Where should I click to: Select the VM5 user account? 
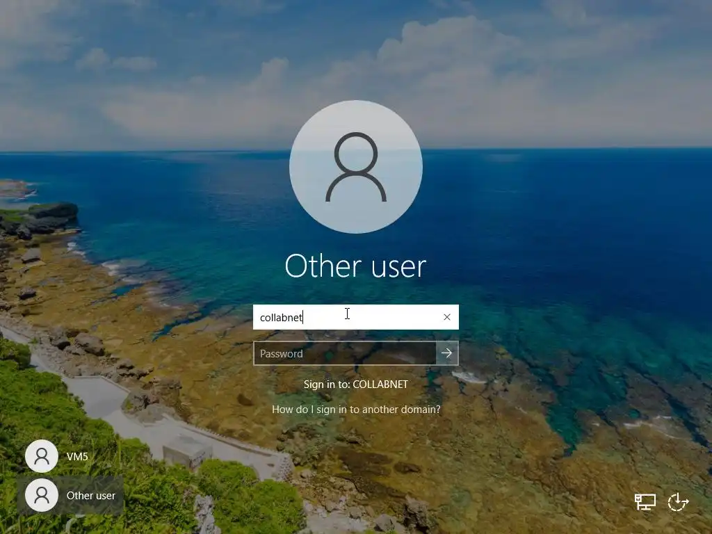click(57, 456)
